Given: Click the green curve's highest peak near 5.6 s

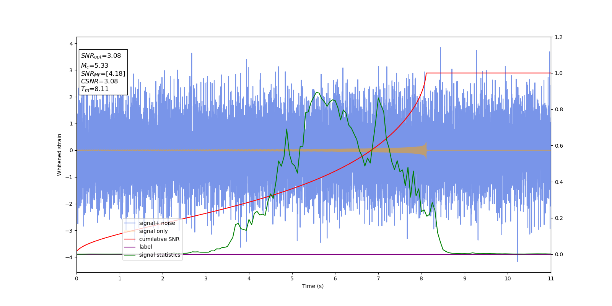Looking at the screenshot, I should point(316,93).
